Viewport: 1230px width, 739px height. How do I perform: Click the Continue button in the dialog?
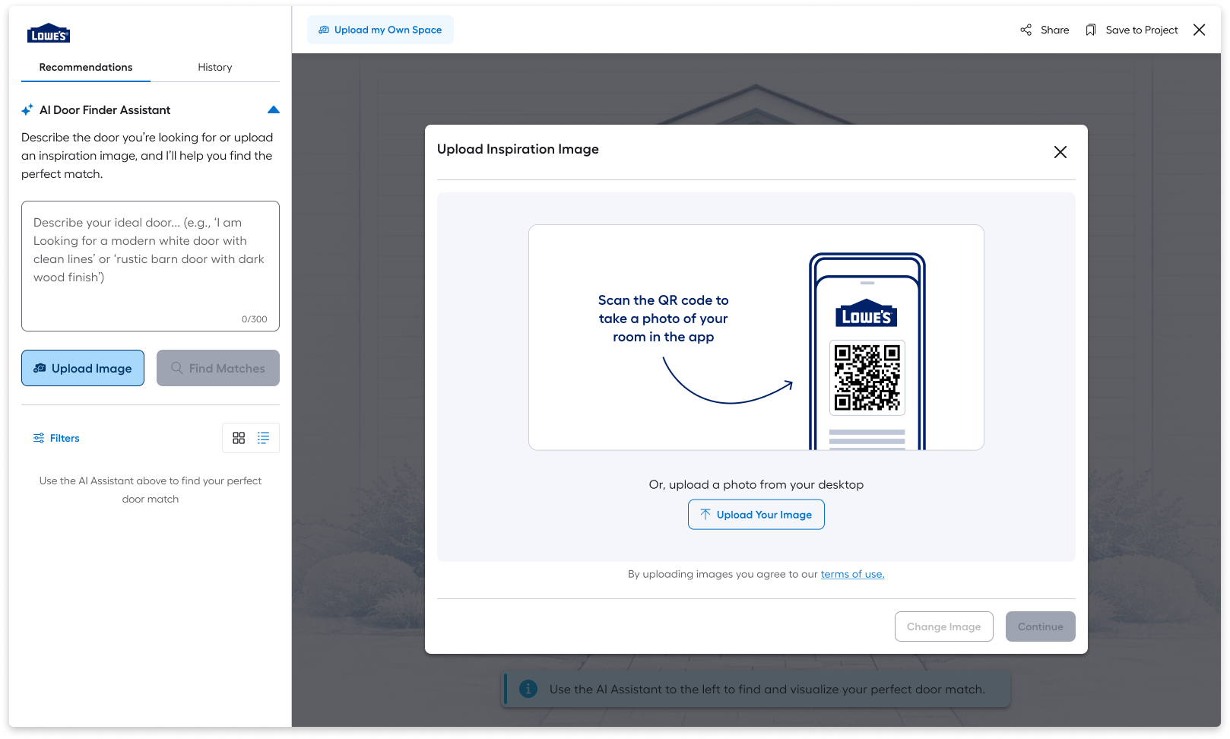pyautogui.click(x=1041, y=626)
